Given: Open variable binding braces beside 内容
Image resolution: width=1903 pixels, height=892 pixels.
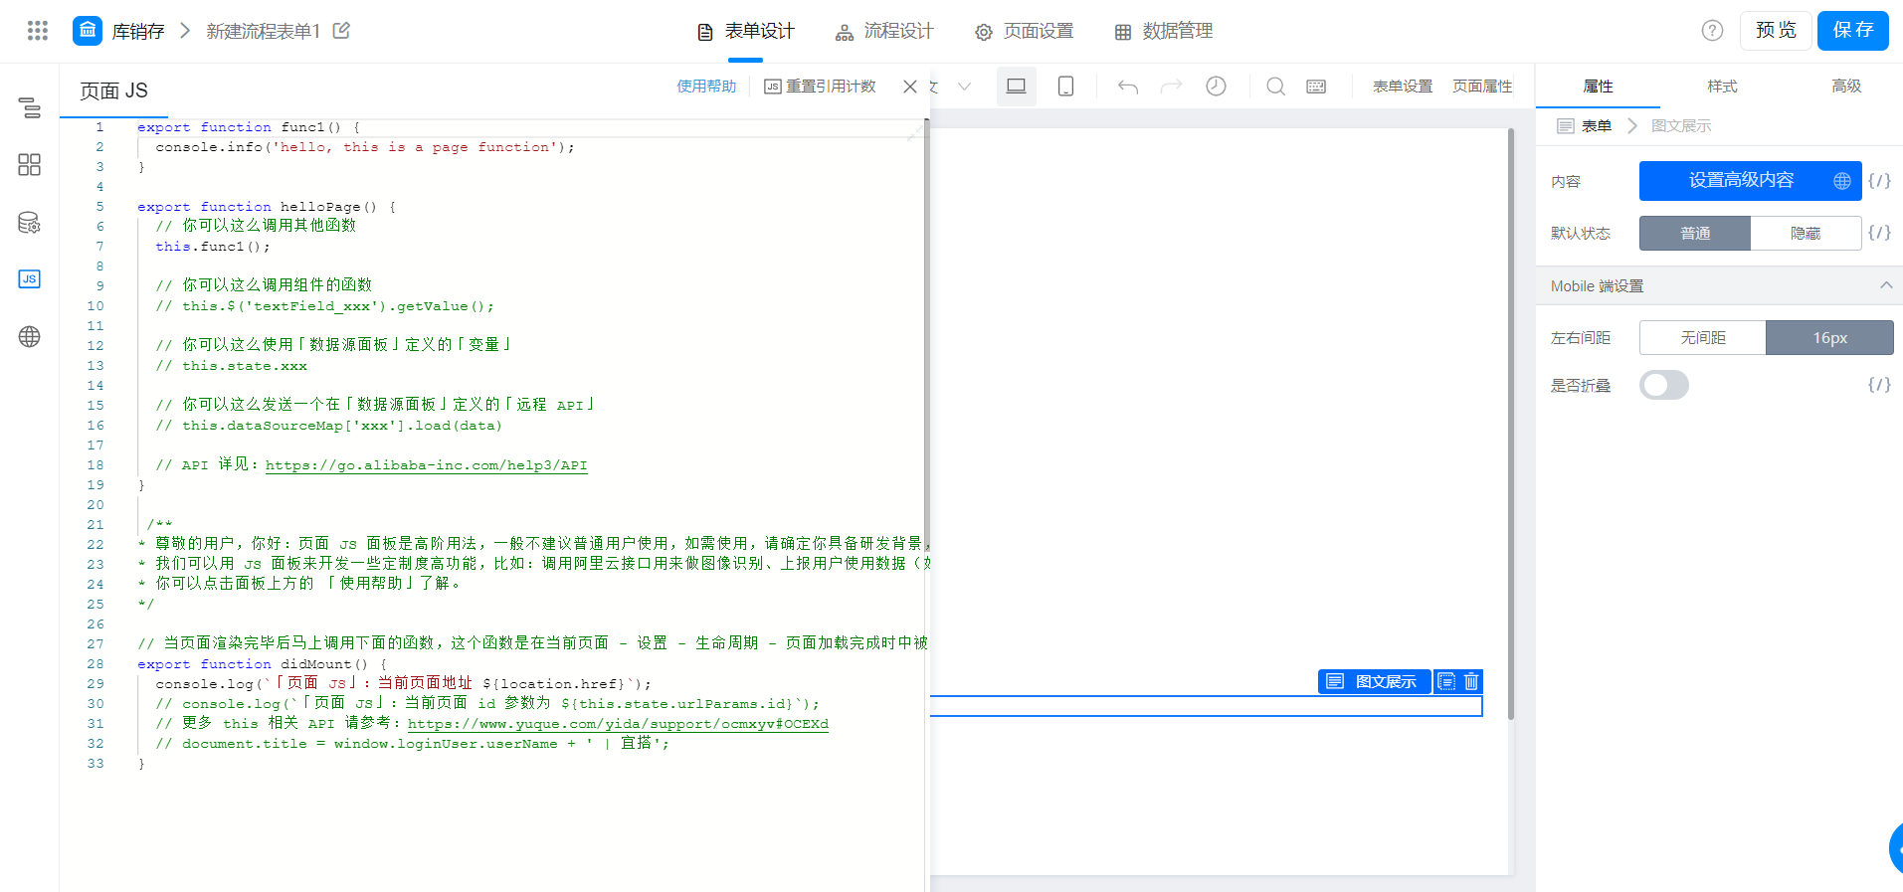Looking at the screenshot, I should pos(1879,181).
